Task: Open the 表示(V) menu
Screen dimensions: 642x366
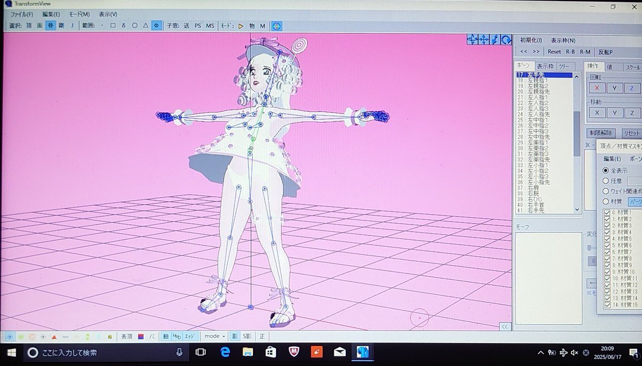Action: coord(108,14)
